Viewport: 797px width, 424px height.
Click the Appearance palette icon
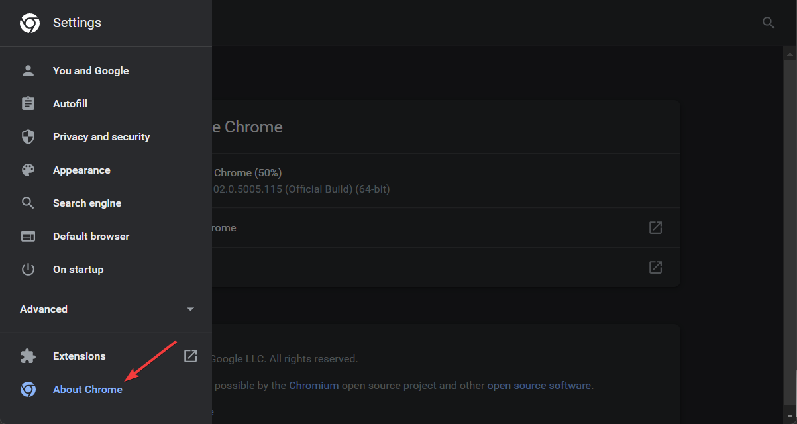pyautogui.click(x=28, y=170)
